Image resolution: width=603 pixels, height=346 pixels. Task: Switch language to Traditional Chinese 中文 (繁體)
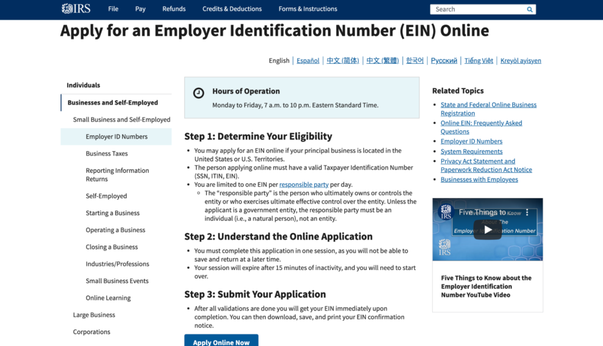(382, 61)
